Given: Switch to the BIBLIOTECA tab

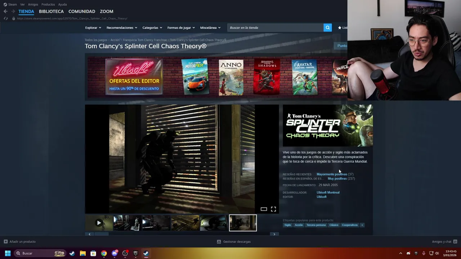Looking at the screenshot, I should coord(51,12).
